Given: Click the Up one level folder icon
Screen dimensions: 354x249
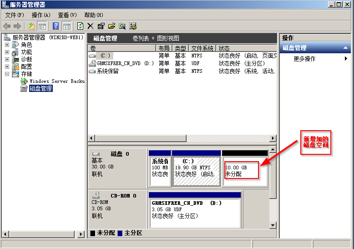Looking at the screenshot, I should point(31,26).
